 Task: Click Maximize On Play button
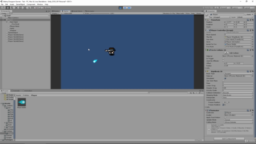click(x=169, y=13)
